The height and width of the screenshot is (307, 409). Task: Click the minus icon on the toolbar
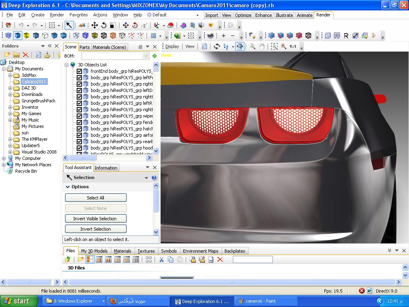[233, 36]
